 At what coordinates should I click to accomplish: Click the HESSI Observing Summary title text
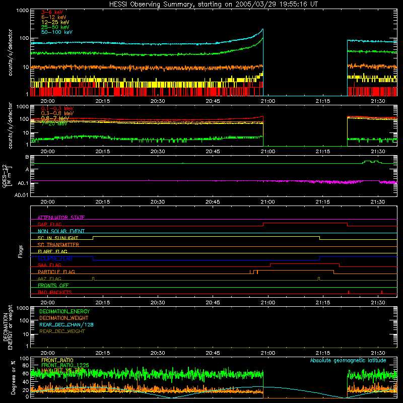[213, 4]
